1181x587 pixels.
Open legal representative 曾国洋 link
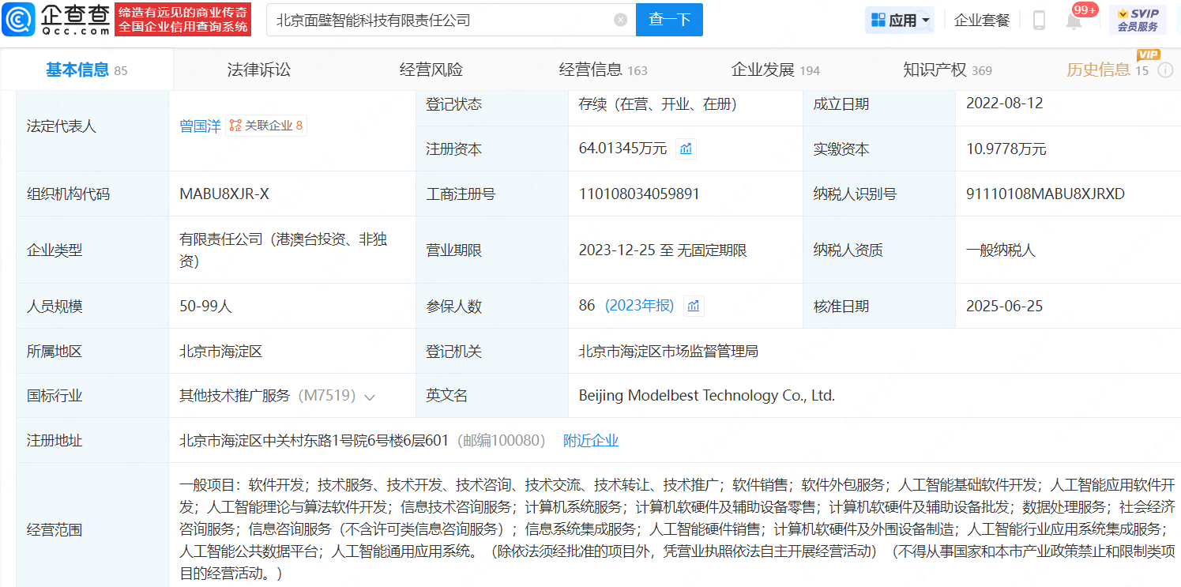coord(200,126)
